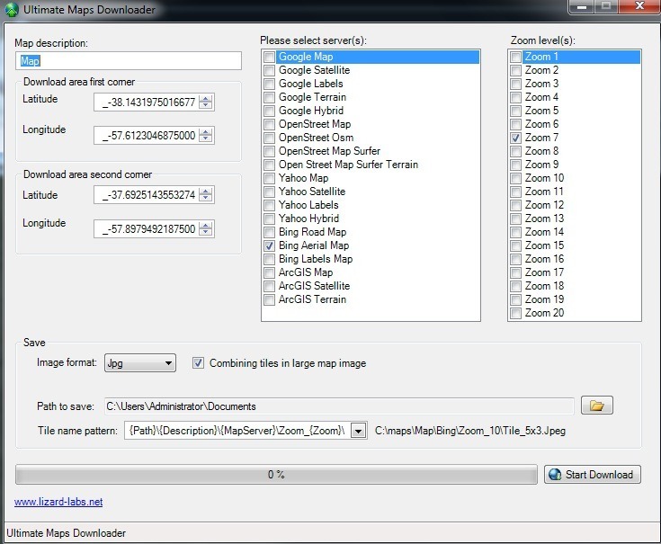Image resolution: width=661 pixels, height=544 pixels.
Task: Increase first corner Longitude with up arrow
Action: click(206, 132)
